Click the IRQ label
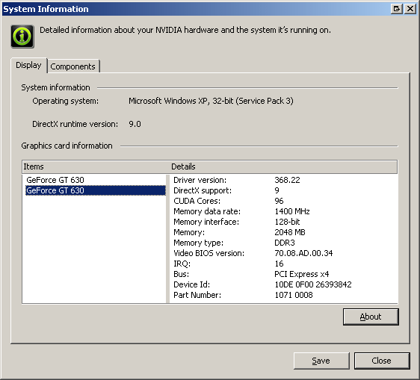 pyautogui.click(x=182, y=264)
